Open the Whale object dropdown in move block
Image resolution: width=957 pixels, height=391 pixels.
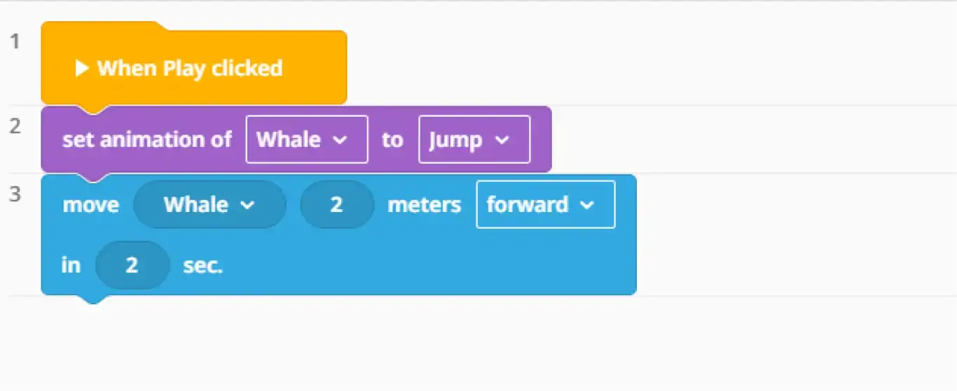209,204
